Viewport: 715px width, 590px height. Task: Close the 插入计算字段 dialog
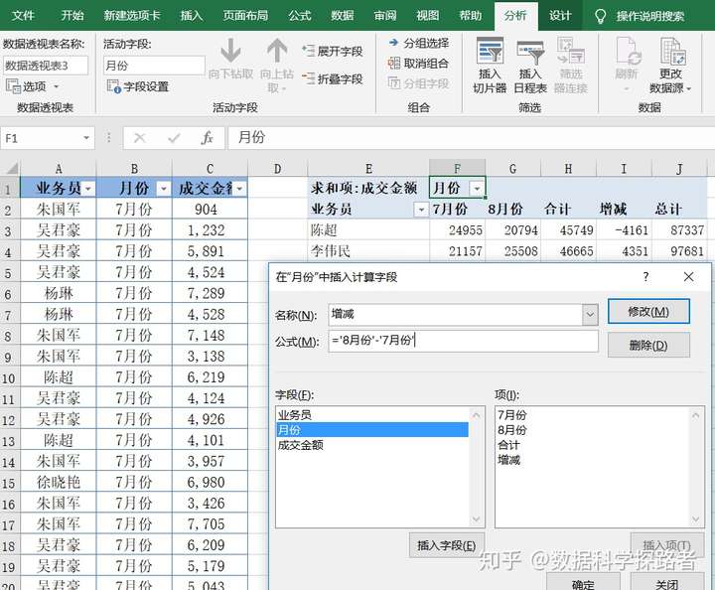point(688,277)
